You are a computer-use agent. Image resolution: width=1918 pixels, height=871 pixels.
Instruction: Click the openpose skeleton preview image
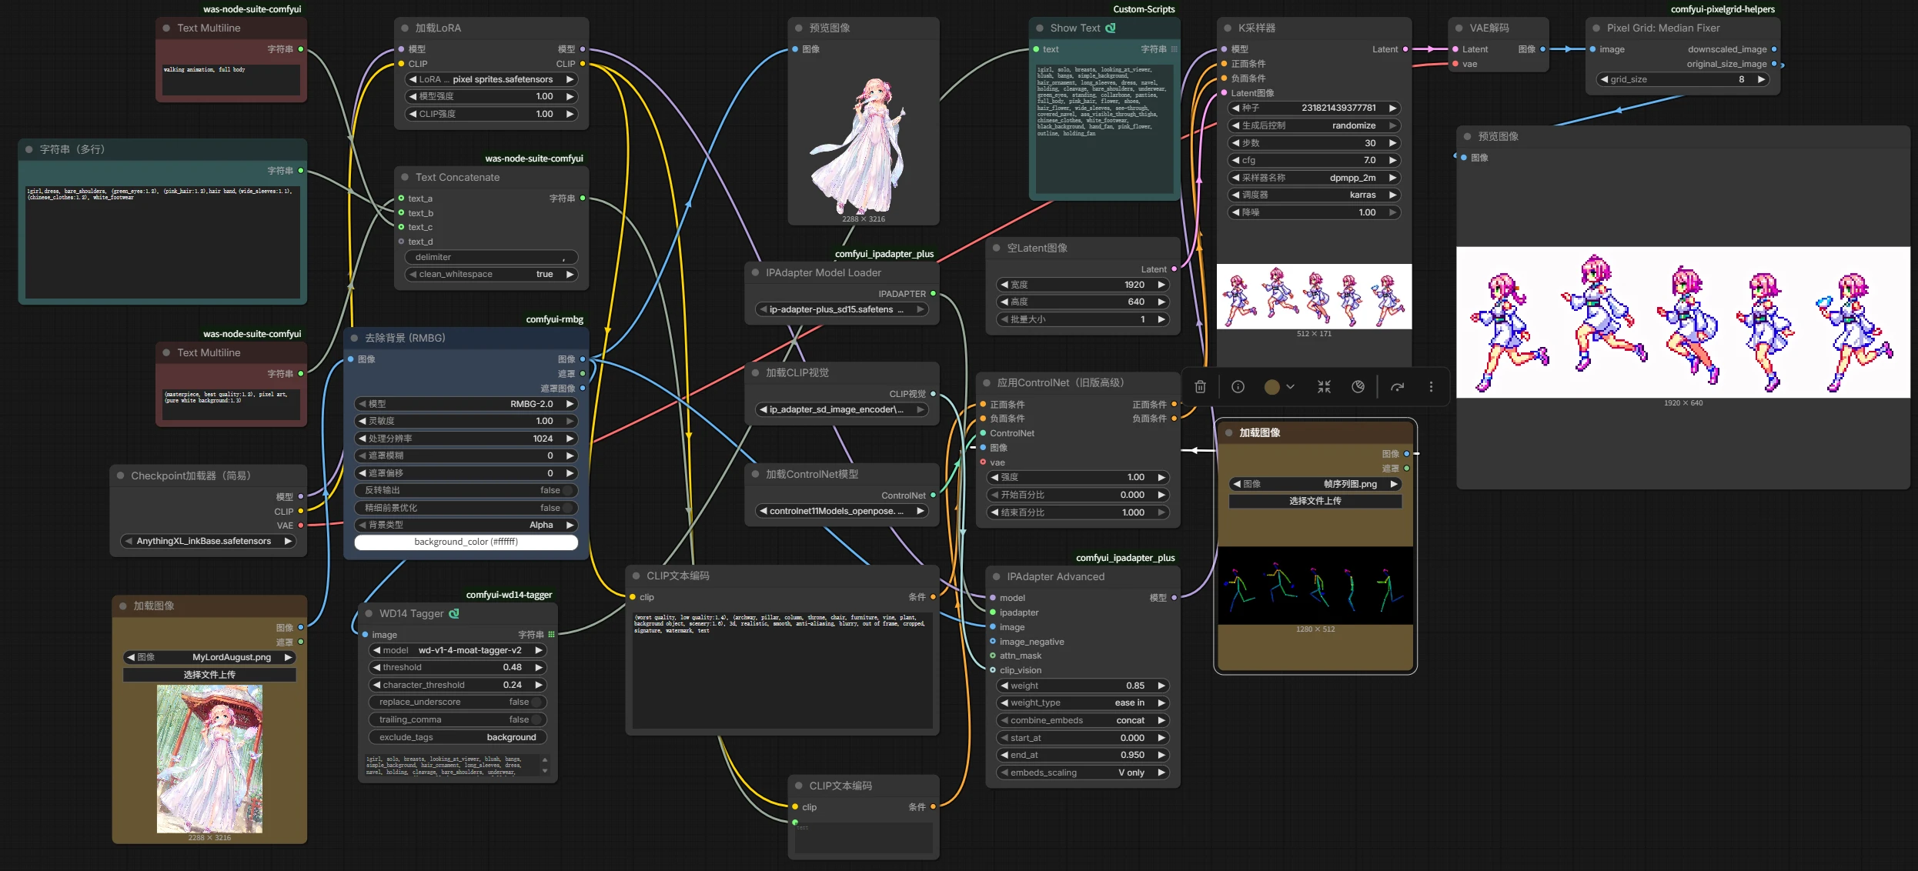click(x=1315, y=586)
